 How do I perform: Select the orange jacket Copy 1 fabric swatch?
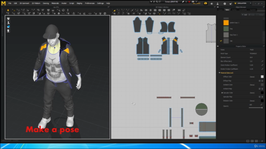[226, 23]
